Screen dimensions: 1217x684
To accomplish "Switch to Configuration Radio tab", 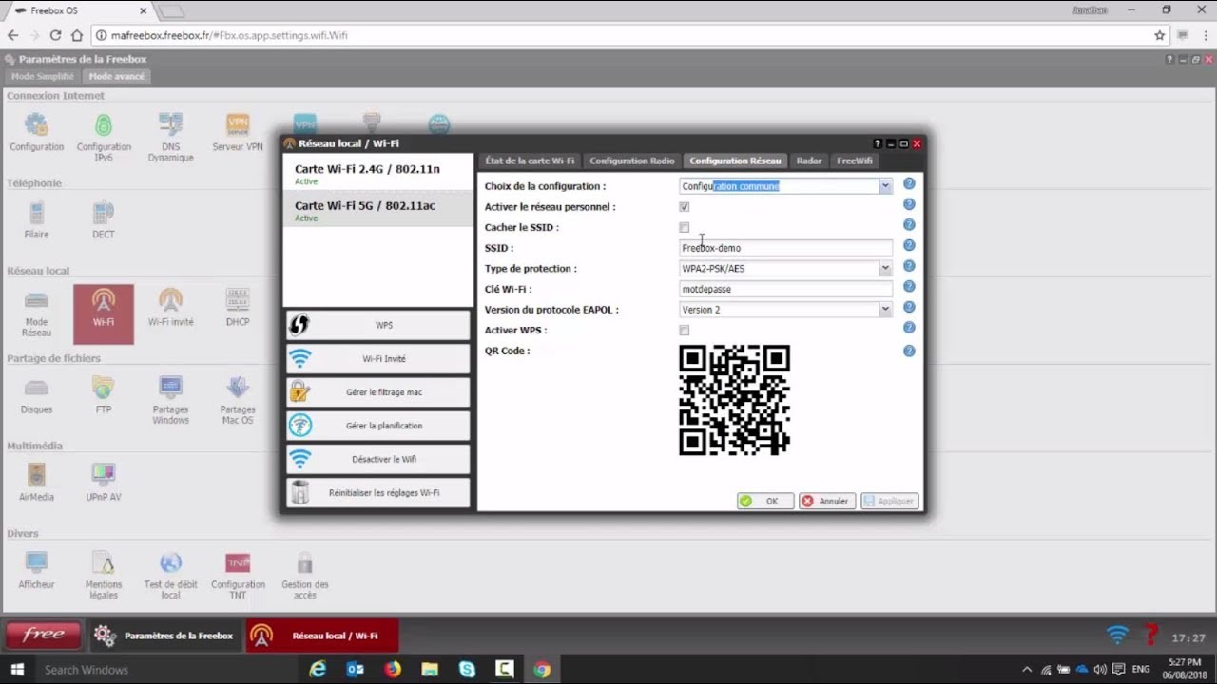I will pyautogui.click(x=632, y=161).
